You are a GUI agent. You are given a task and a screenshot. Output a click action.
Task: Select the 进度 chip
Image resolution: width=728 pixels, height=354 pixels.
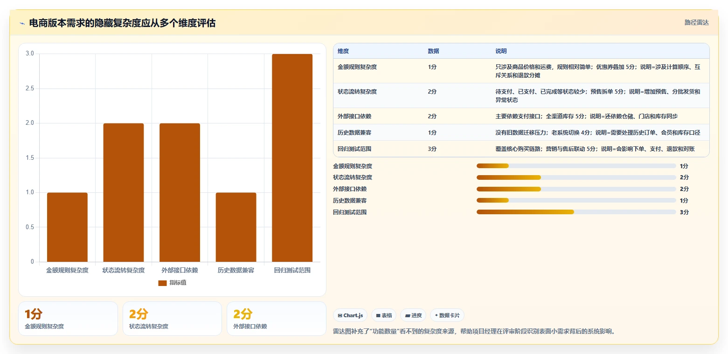tap(413, 315)
